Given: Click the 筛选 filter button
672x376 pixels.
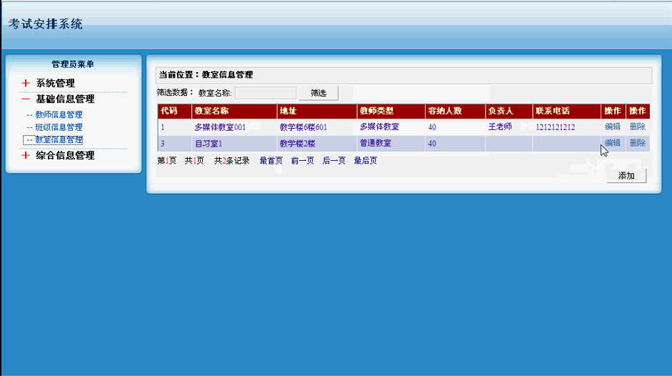Looking at the screenshot, I should [319, 93].
